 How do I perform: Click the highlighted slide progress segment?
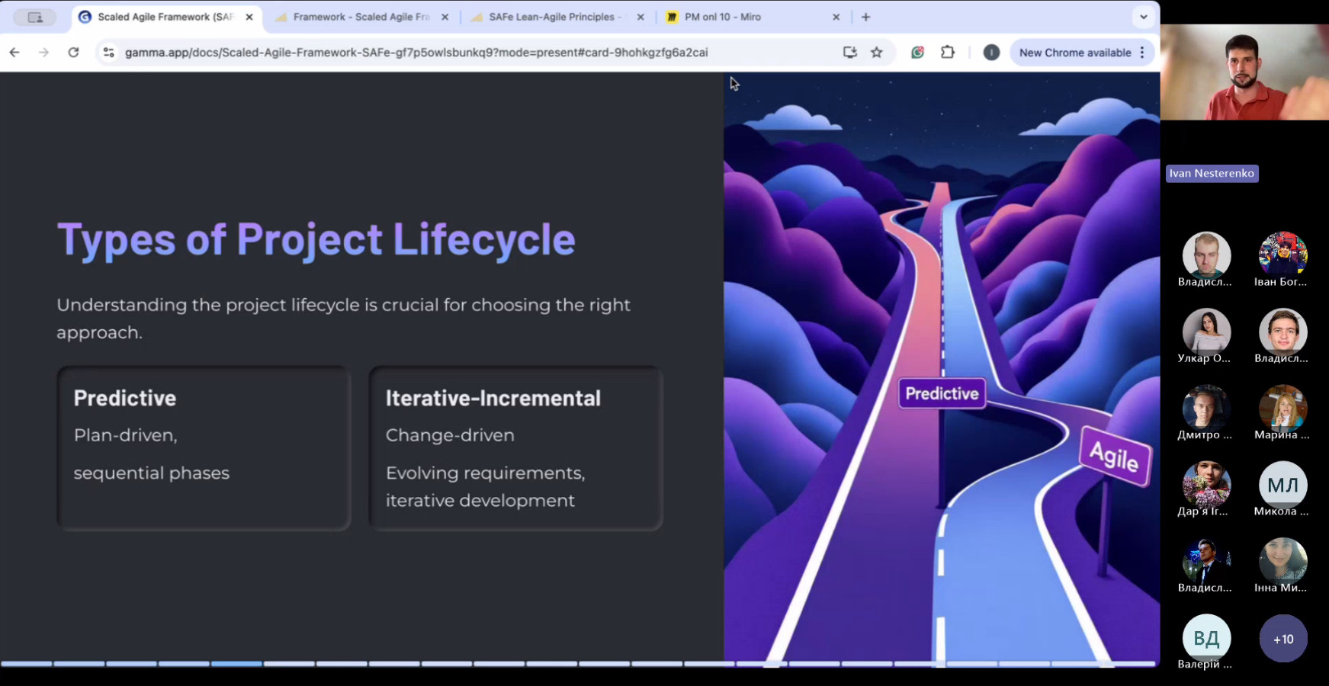click(236, 664)
